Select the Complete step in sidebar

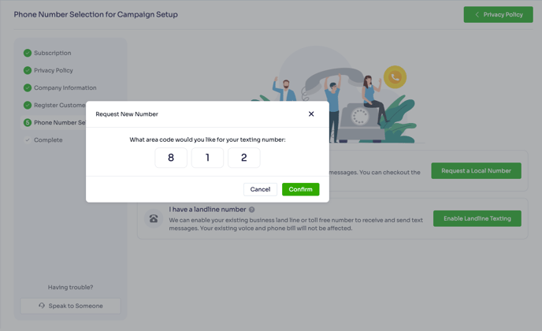pos(48,139)
